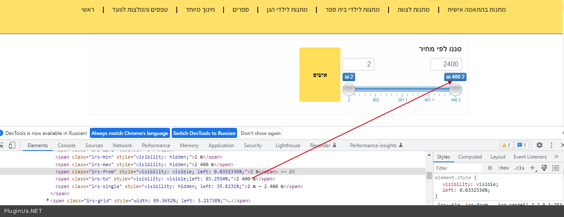Click the blue issues message badge
The height and width of the screenshot is (217, 564).
(522, 145)
